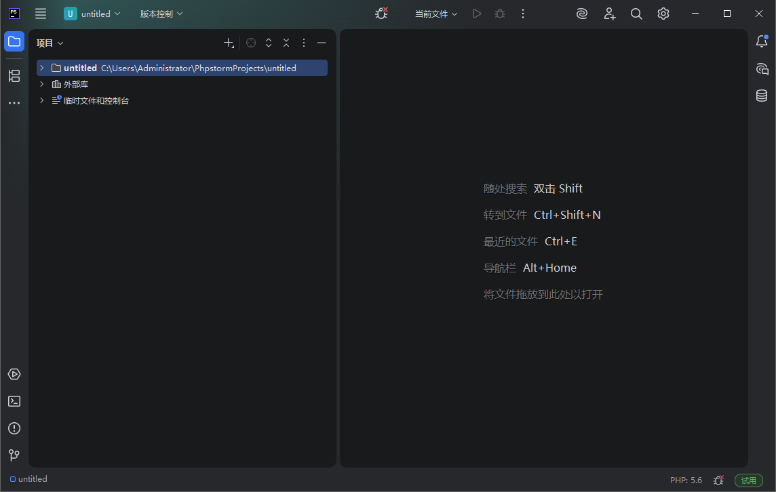776x492 pixels.
Task: Open the Structure panel from the left sidebar
Action: coord(14,76)
